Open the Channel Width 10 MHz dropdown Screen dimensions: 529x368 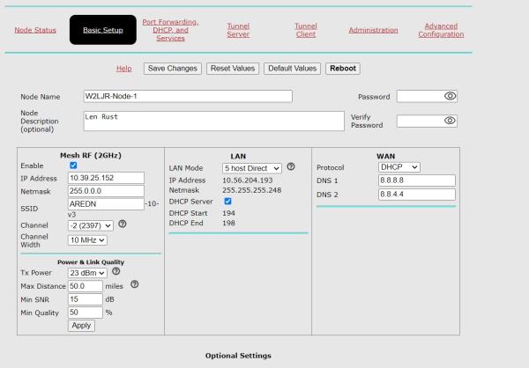click(x=87, y=240)
